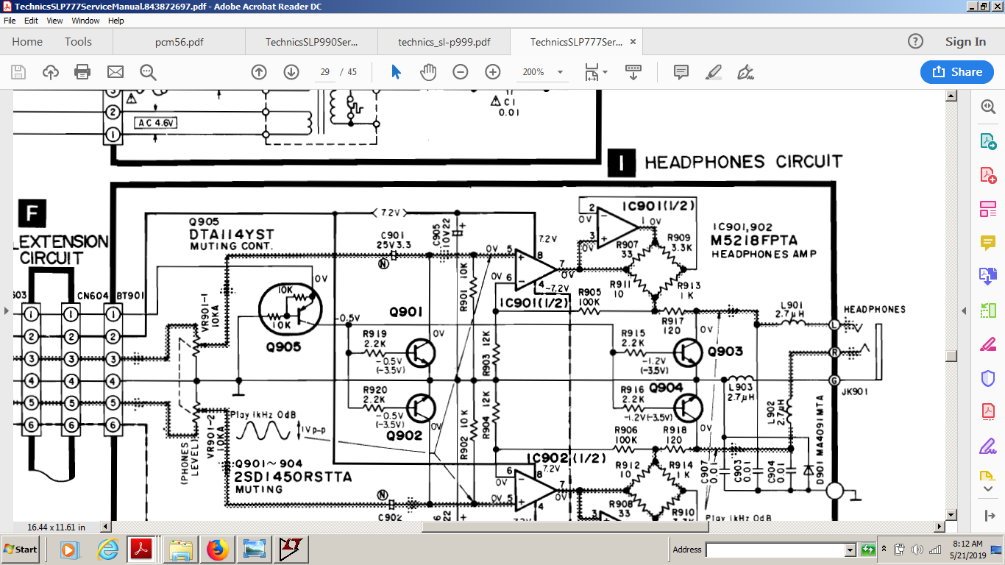The image size is (1005, 565).
Task: Open Compress PDF tool in right pane
Action: (987, 411)
